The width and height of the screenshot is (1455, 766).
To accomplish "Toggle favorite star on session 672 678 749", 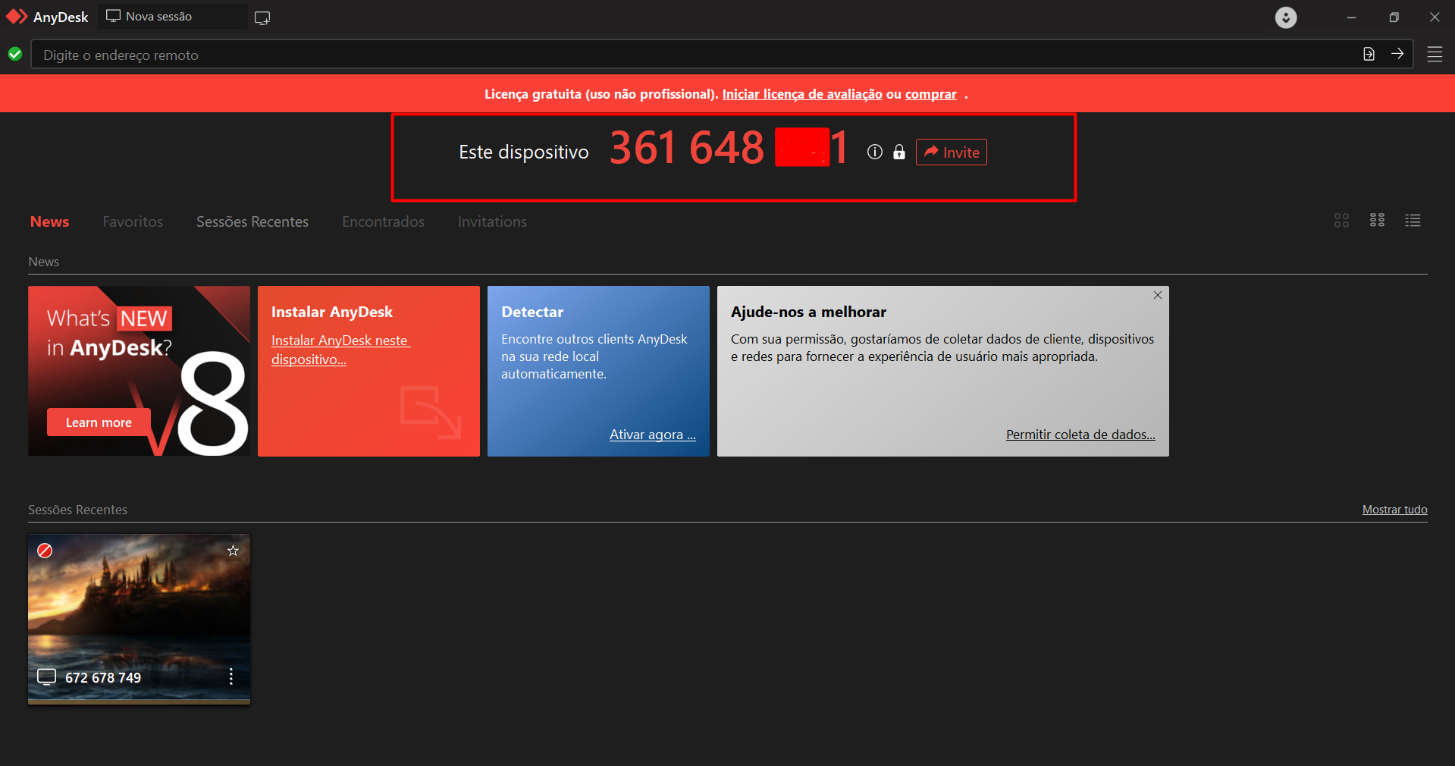I will tap(233, 551).
